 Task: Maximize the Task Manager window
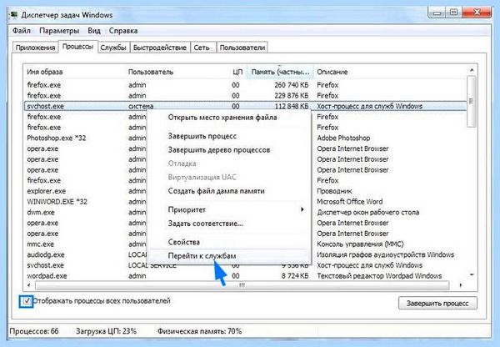454,13
